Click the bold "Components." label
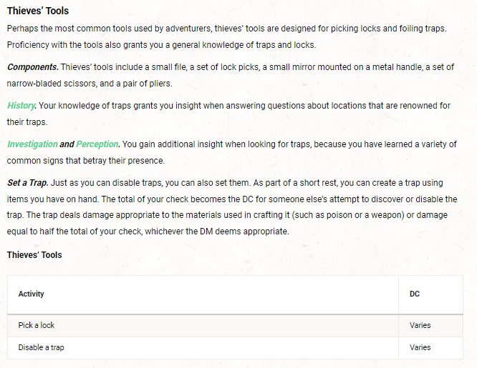Viewport: 477px width, 368px height. point(33,67)
